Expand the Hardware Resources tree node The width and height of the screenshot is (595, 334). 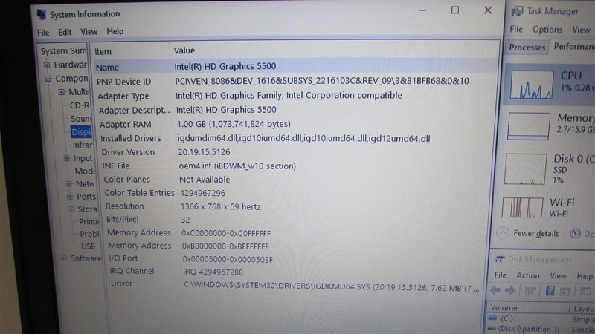point(47,65)
